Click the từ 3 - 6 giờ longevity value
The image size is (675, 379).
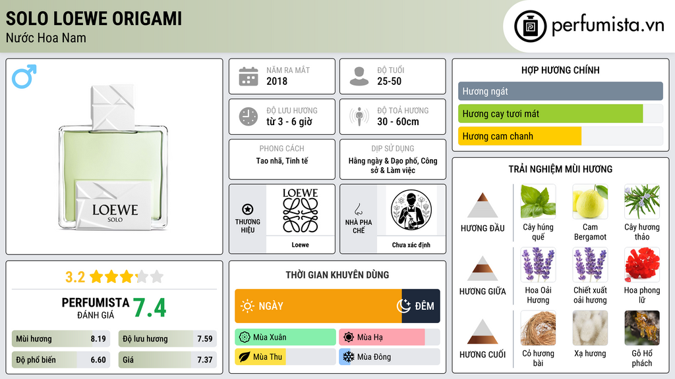click(x=289, y=122)
